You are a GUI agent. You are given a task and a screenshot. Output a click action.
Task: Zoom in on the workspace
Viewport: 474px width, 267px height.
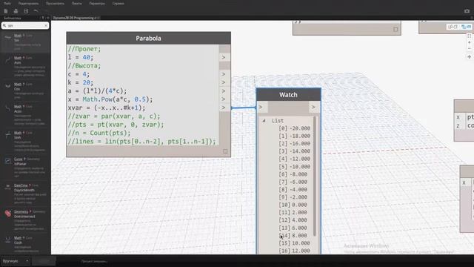[x=469, y=42]
